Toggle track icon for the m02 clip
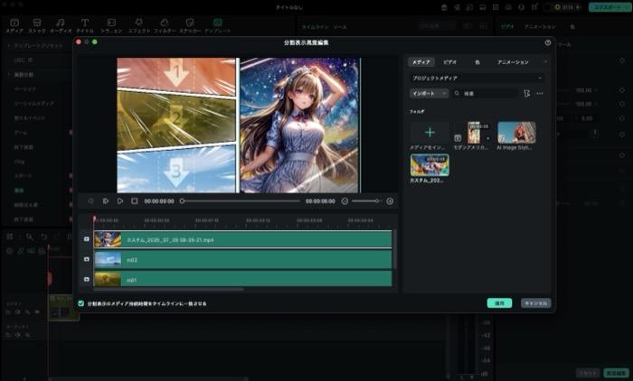The height and width of the screenshot is (381, 633). click(87, 259)
